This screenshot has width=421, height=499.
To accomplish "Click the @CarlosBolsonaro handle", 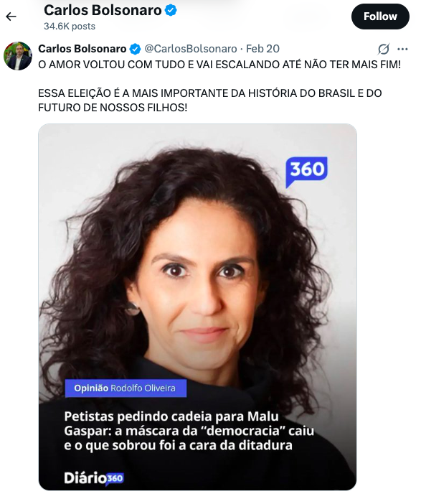I will click(x=191, y=49).
